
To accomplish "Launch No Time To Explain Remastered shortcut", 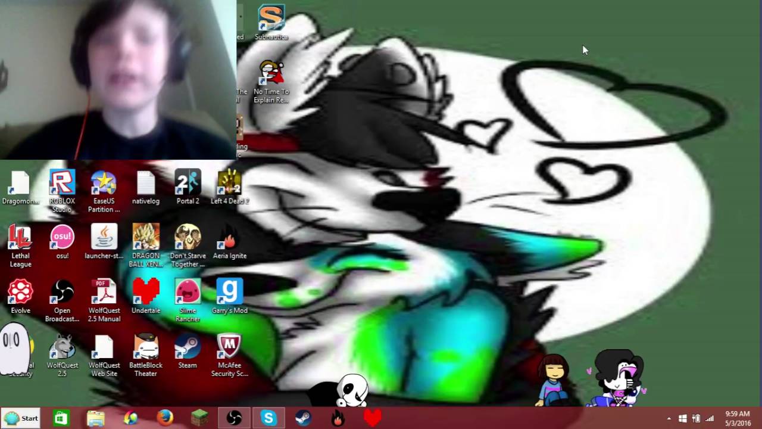I will tap(271, 82).
